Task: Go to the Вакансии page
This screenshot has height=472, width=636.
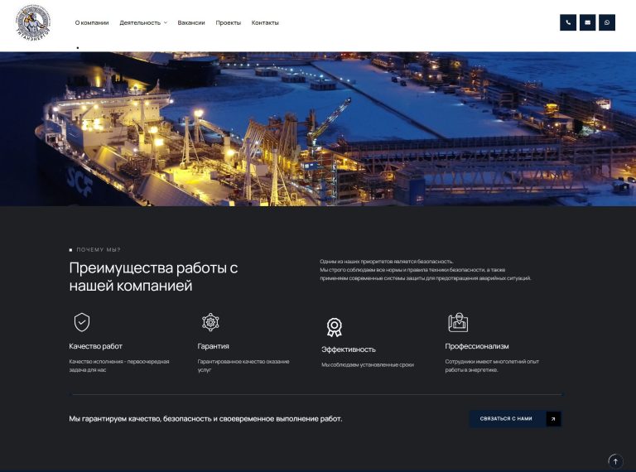Action: (x=191, y=22)
